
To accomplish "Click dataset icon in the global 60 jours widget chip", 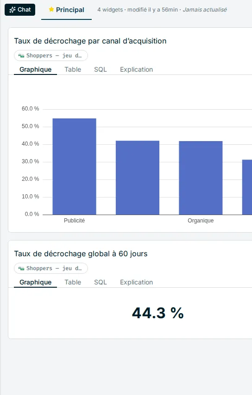I will point(21,268).
